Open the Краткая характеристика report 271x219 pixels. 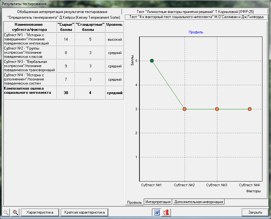tap(85, 212)
